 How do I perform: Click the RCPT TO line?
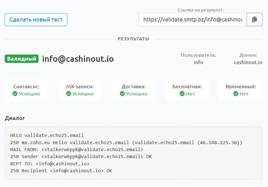(50, 164)
